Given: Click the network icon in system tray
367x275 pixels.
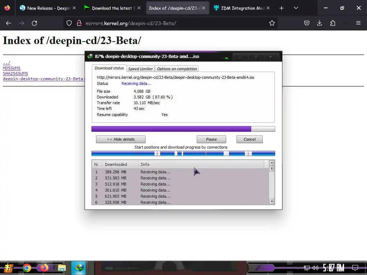Looking at the screenshot, I should click(x=307, y=268).
